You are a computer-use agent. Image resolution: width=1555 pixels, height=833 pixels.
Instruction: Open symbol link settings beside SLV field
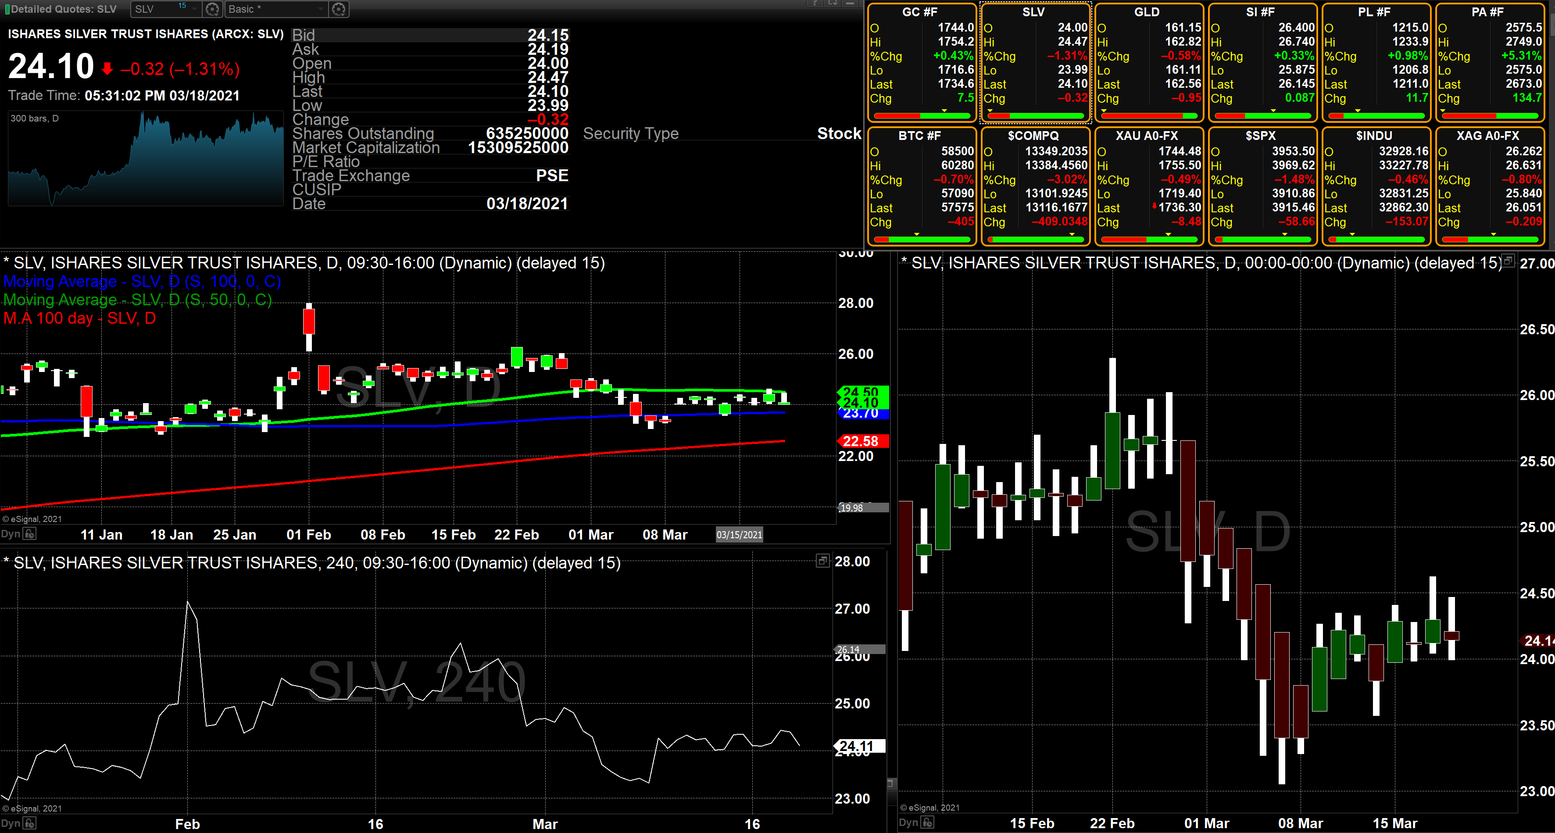(212, 9)
